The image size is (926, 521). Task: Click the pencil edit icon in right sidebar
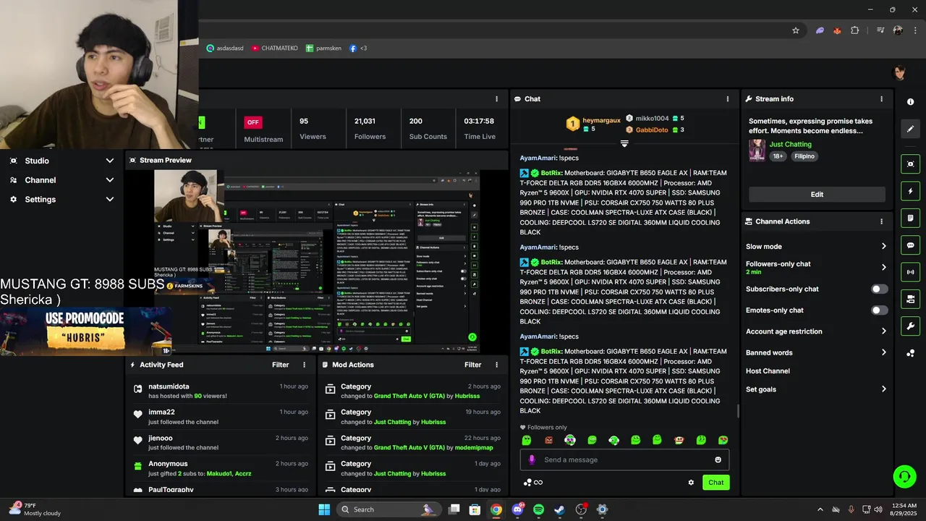(911, 129)
